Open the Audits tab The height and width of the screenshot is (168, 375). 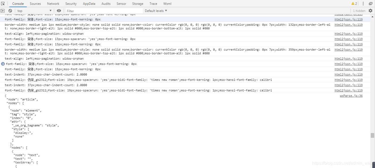[x=106, y=4]
